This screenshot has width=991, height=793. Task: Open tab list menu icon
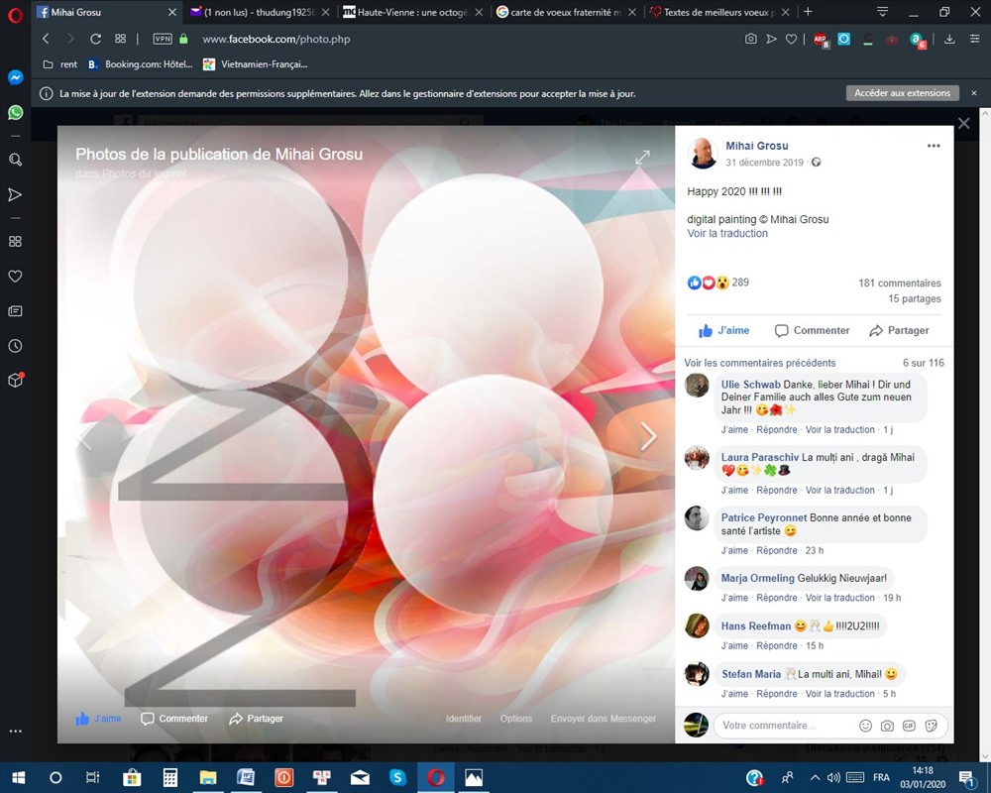click(x=882, y=12)
